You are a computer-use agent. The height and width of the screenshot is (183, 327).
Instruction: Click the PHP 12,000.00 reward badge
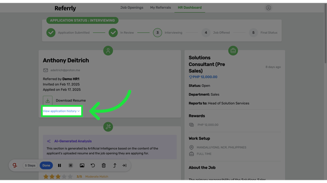point(203,77)
